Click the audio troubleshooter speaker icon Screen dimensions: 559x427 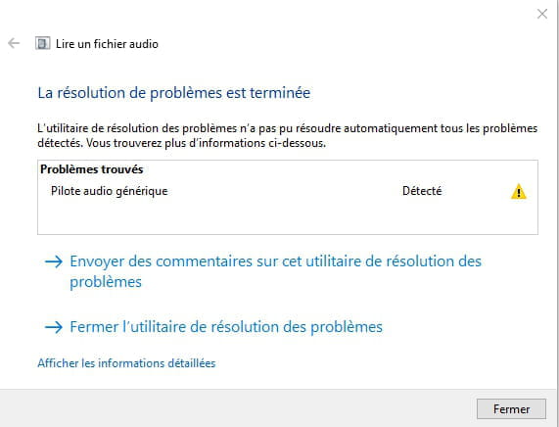(42, 43)
